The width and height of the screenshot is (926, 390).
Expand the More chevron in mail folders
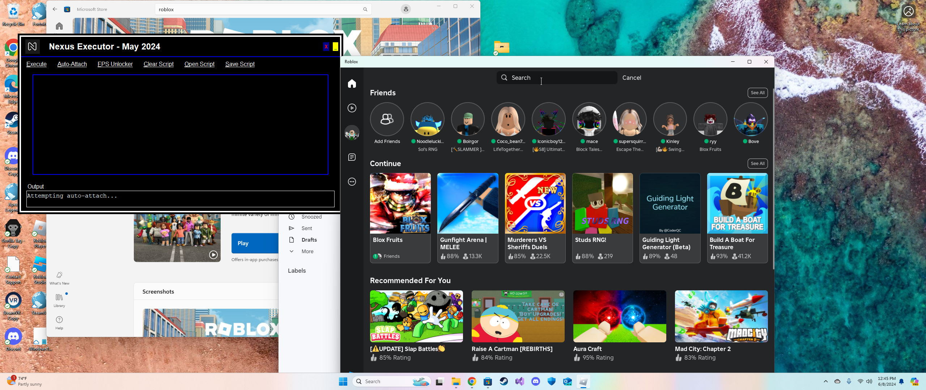(x=292, y=251)
